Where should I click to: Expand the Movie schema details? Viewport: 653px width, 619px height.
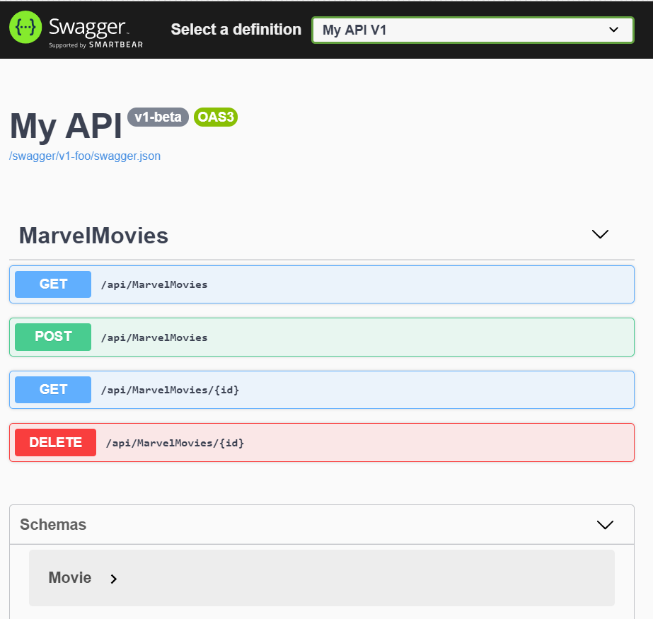pos(113,578)
